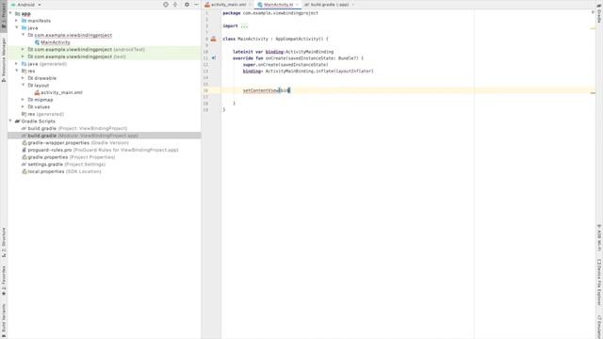Open the Favorites tool window sidebar button
Screen dimensions: 603x339
point(4,280)
